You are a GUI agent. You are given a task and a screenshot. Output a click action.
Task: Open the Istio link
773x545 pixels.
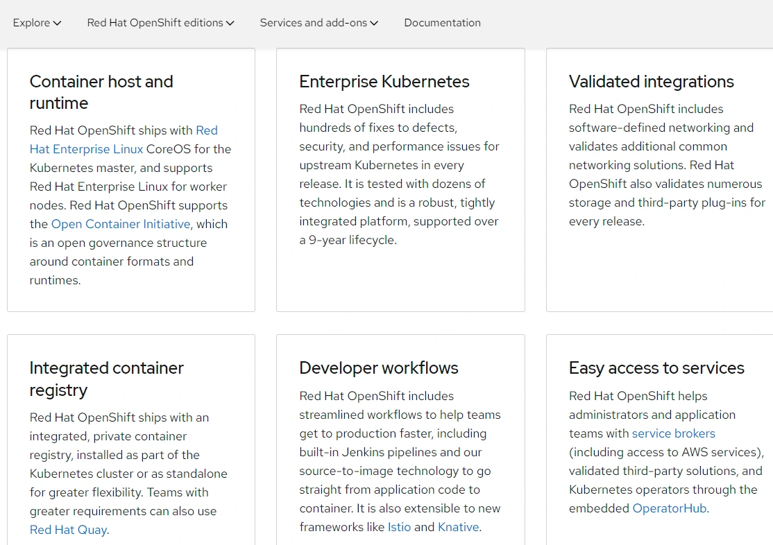click(x=399, y=527)
